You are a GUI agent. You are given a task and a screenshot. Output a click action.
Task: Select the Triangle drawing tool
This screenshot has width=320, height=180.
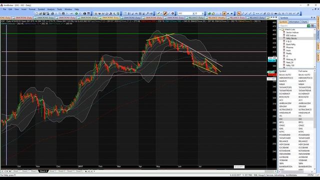(279, 13)
